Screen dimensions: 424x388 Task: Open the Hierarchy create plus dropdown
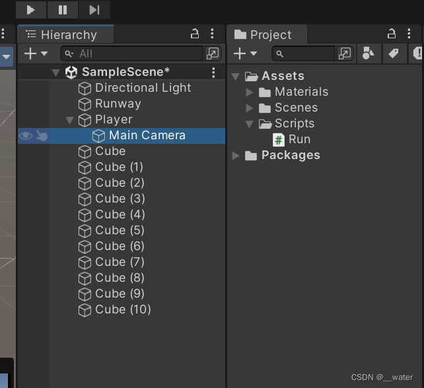click(x=36, y=53)
